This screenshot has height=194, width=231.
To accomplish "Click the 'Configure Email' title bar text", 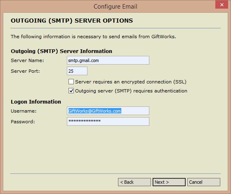I will pyautogui.click(x=115, y=7).
